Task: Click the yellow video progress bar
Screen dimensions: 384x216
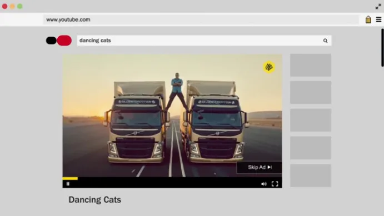Action: pyautogui.click(x=70, y=179)
